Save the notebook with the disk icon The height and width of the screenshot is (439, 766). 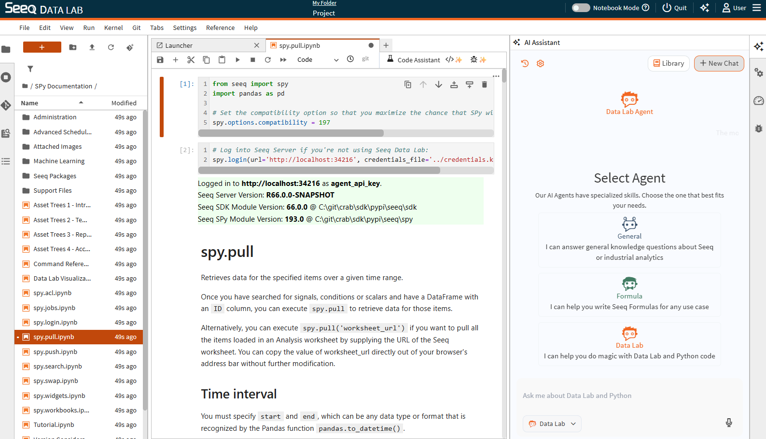point(160,59)
